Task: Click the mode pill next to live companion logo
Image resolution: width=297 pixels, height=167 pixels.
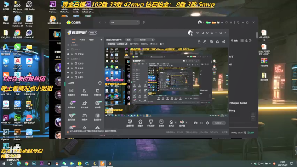Action: click(93, 33)
